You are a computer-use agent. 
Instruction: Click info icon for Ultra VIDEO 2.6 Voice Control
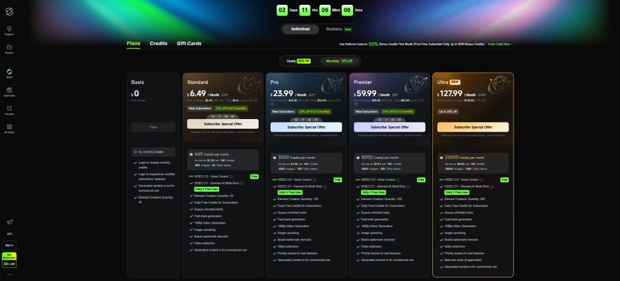pos(481,179)
